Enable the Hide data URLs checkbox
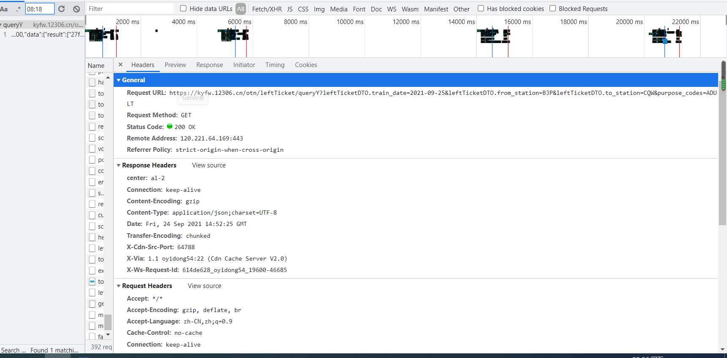The height and width of the screenshot is (358, 727). click(183, 8)
